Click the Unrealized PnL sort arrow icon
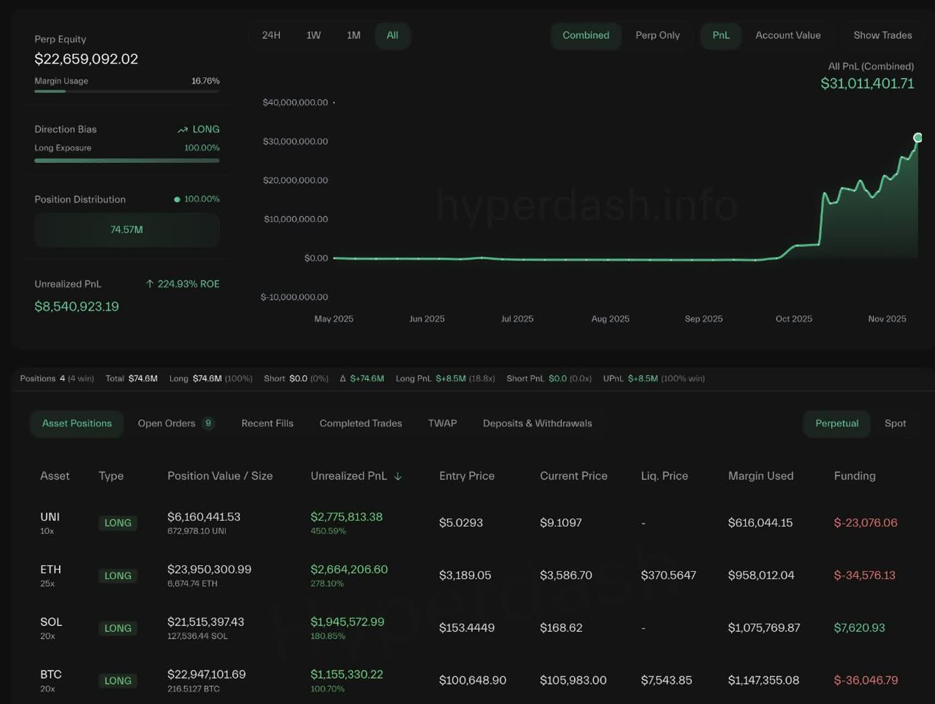The image size is (935, 704). 398,476
